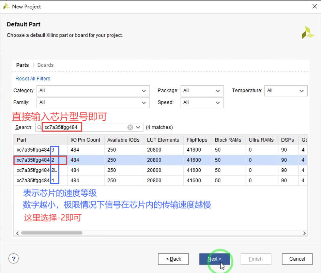
Task: Select part xc7a35tfgg484-1 row
Action: click(x=160, y=180)
